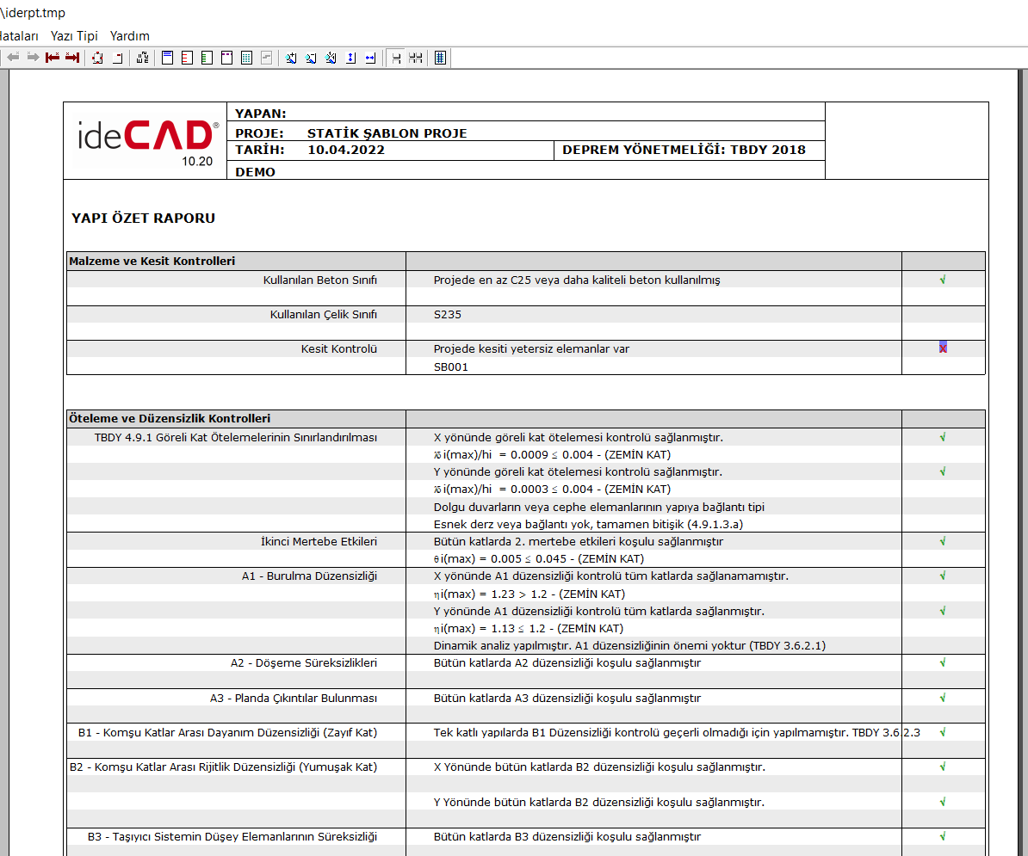Viewport: 1028px width, 856px height.
Task: Select the value line '0.005 ≤ 0.045 - (ZEMİN KAT)'
Action: pos(539,558)
